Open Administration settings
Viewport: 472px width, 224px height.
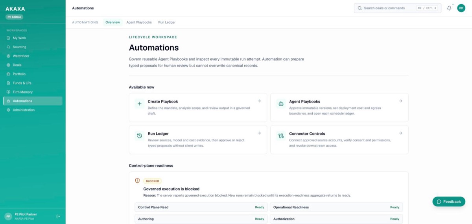(x=33, y=110)
